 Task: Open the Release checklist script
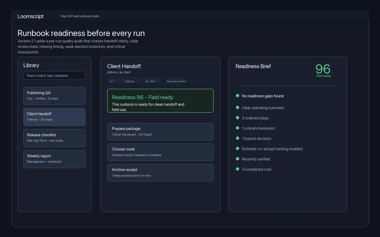(54, 138)
